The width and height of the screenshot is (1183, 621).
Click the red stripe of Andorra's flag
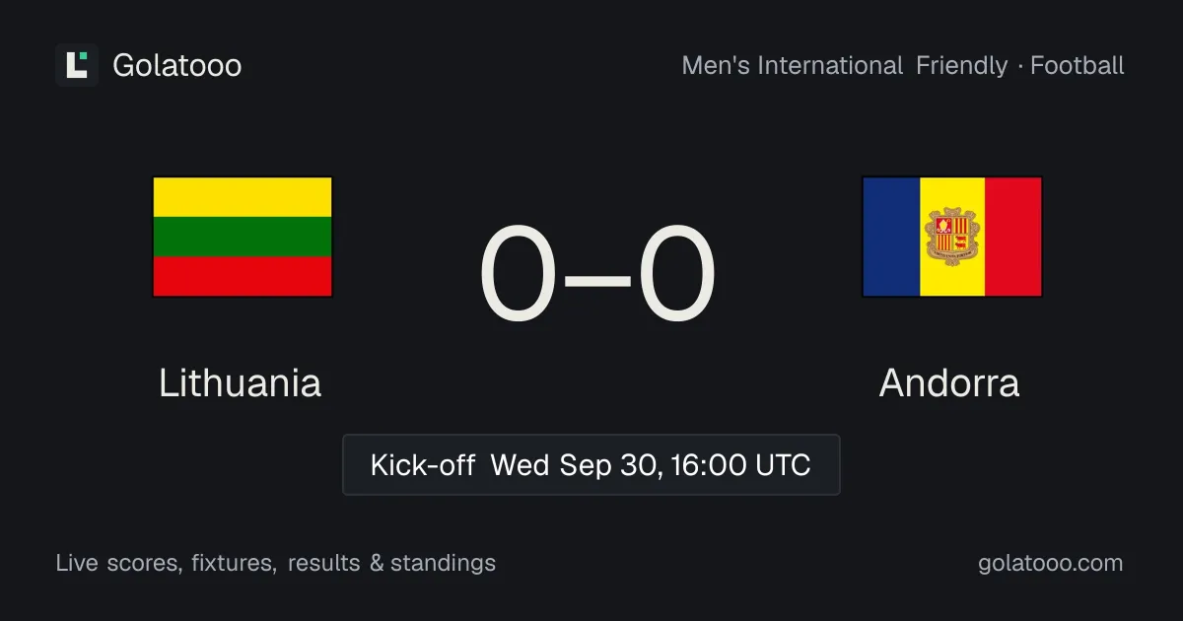(x=1012, y=237)
